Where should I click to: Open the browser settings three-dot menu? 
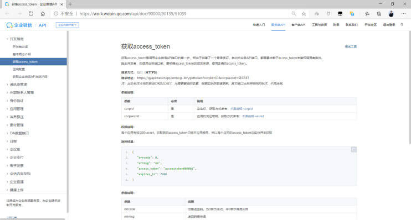click(403, 14)
